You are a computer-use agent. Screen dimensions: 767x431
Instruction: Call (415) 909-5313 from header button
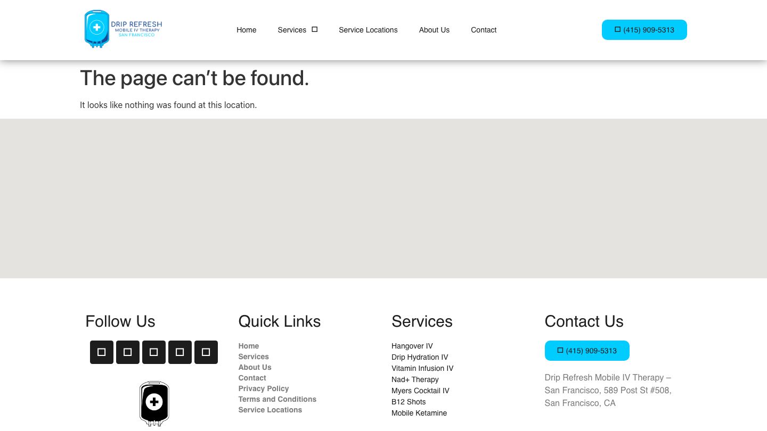click(x=644, y=30)
